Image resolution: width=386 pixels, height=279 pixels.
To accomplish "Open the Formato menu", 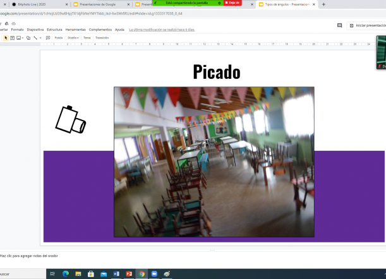I will point(17,30).
